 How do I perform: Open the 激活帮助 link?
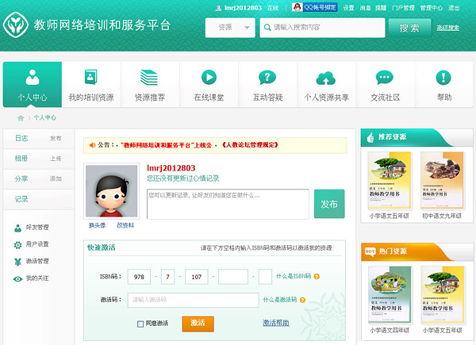click(275, 324)
